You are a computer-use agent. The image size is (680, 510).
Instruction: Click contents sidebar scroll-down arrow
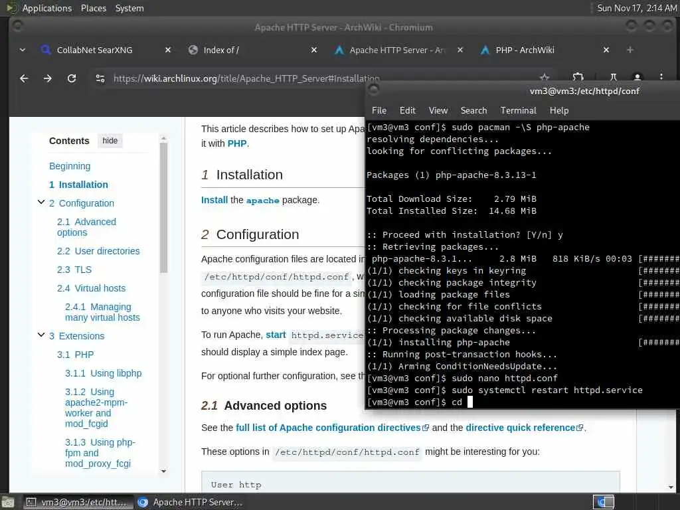[x=163, y=471]
